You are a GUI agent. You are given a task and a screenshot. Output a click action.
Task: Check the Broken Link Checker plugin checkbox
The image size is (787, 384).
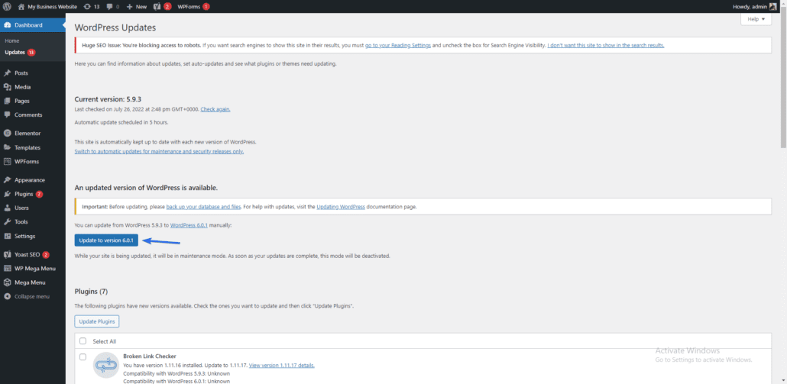tap(83, 357)
